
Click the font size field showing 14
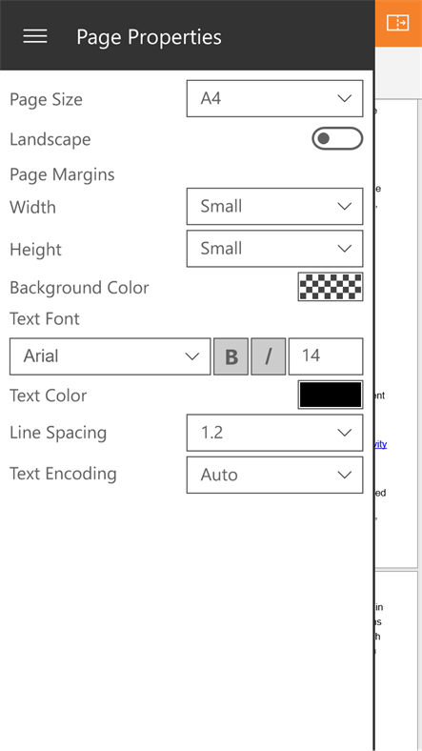(x=326, y=356)
